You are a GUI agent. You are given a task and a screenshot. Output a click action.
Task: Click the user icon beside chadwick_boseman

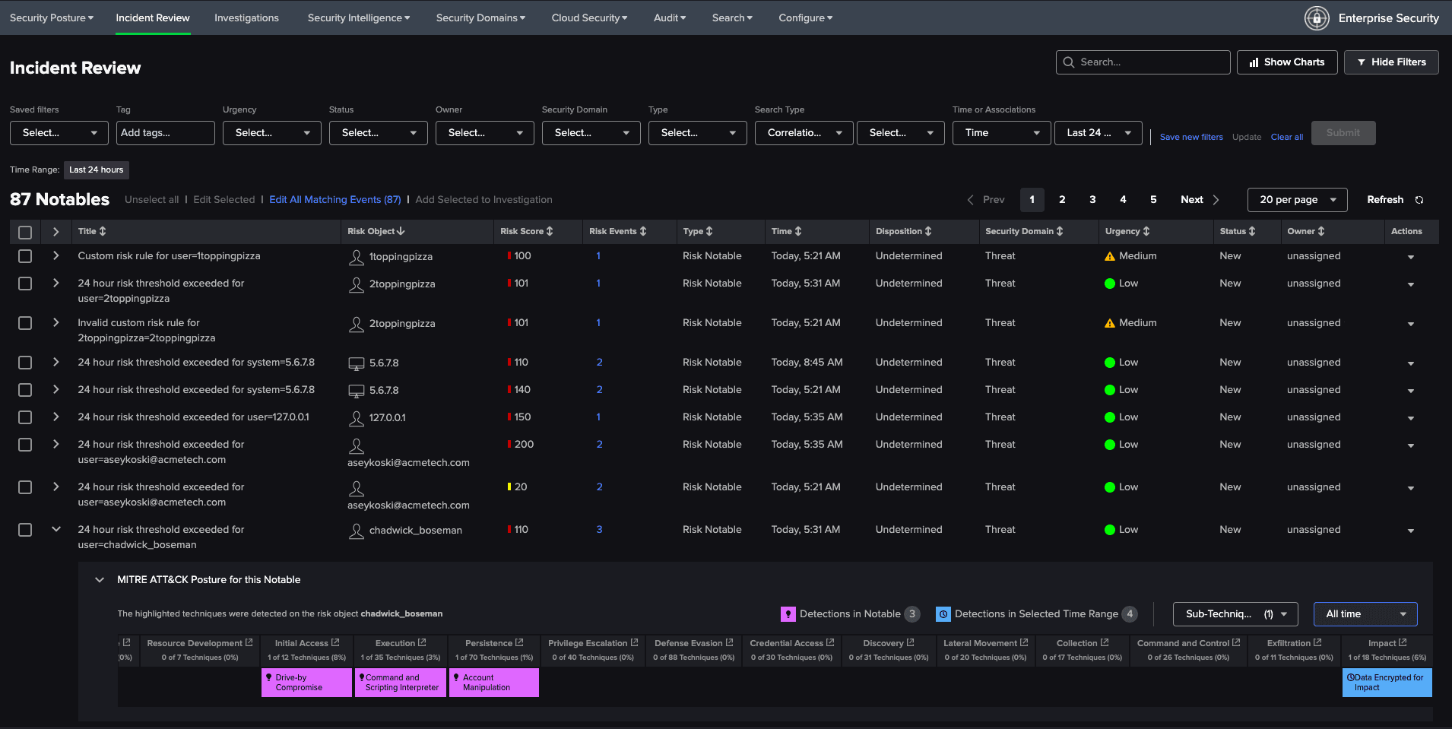tap(357, 531)
